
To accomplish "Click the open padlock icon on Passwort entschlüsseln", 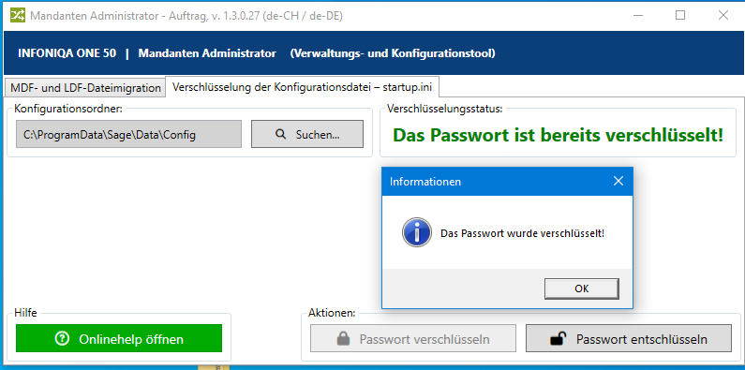I will click(x=559, y=339).
